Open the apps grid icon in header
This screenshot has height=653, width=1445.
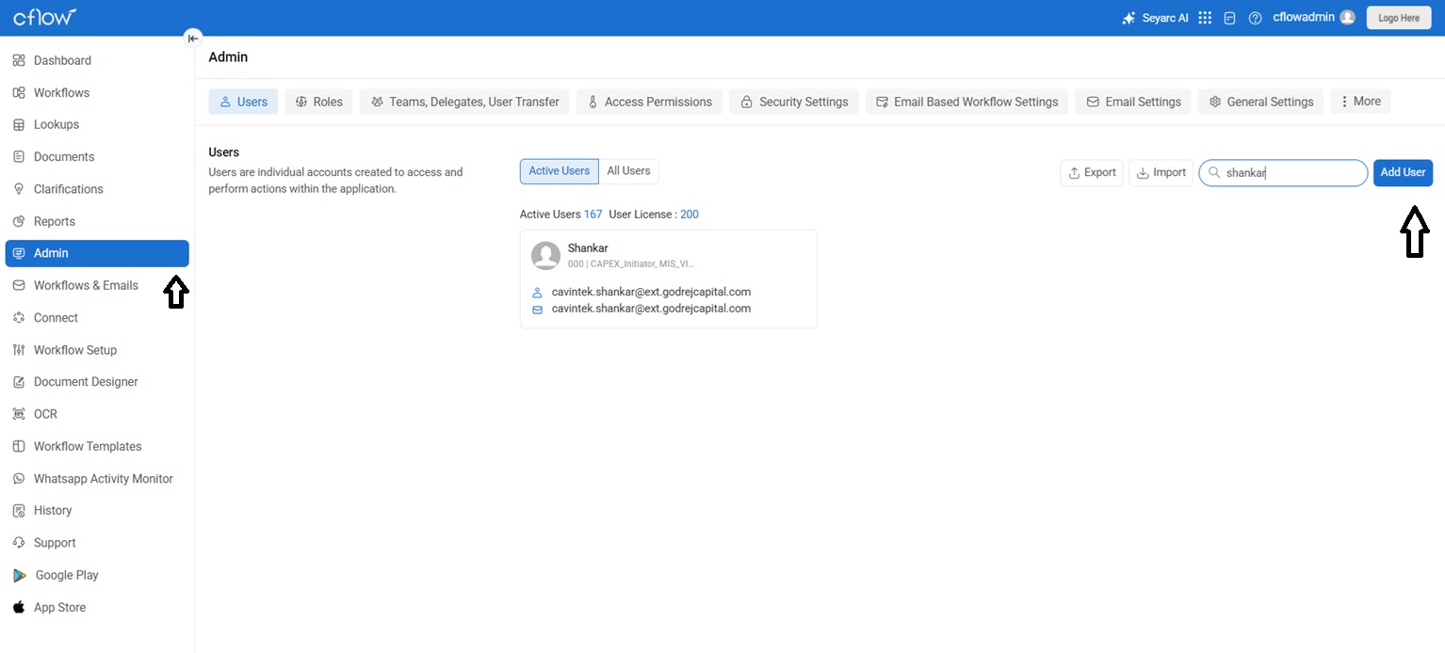[1205, 18]
